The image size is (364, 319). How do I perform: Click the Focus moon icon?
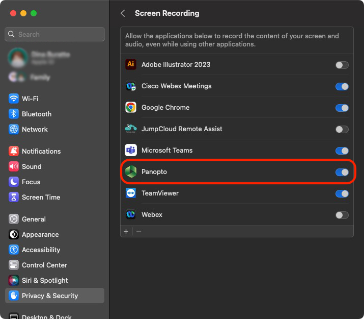pyautogui.click(x=14, y=182)
